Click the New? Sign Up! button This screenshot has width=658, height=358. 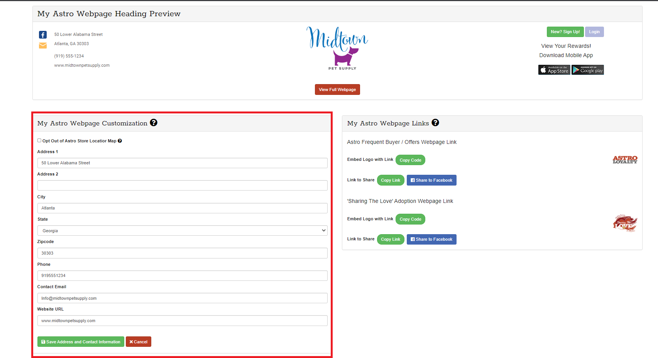[x=565, y=32]
